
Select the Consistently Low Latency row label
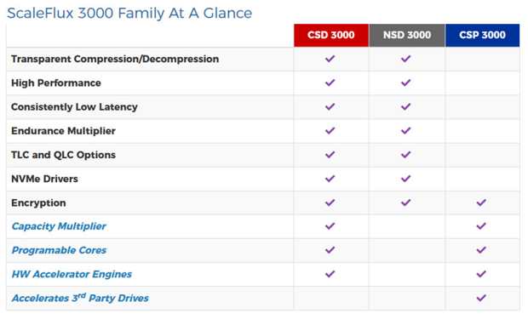[74, 107]
